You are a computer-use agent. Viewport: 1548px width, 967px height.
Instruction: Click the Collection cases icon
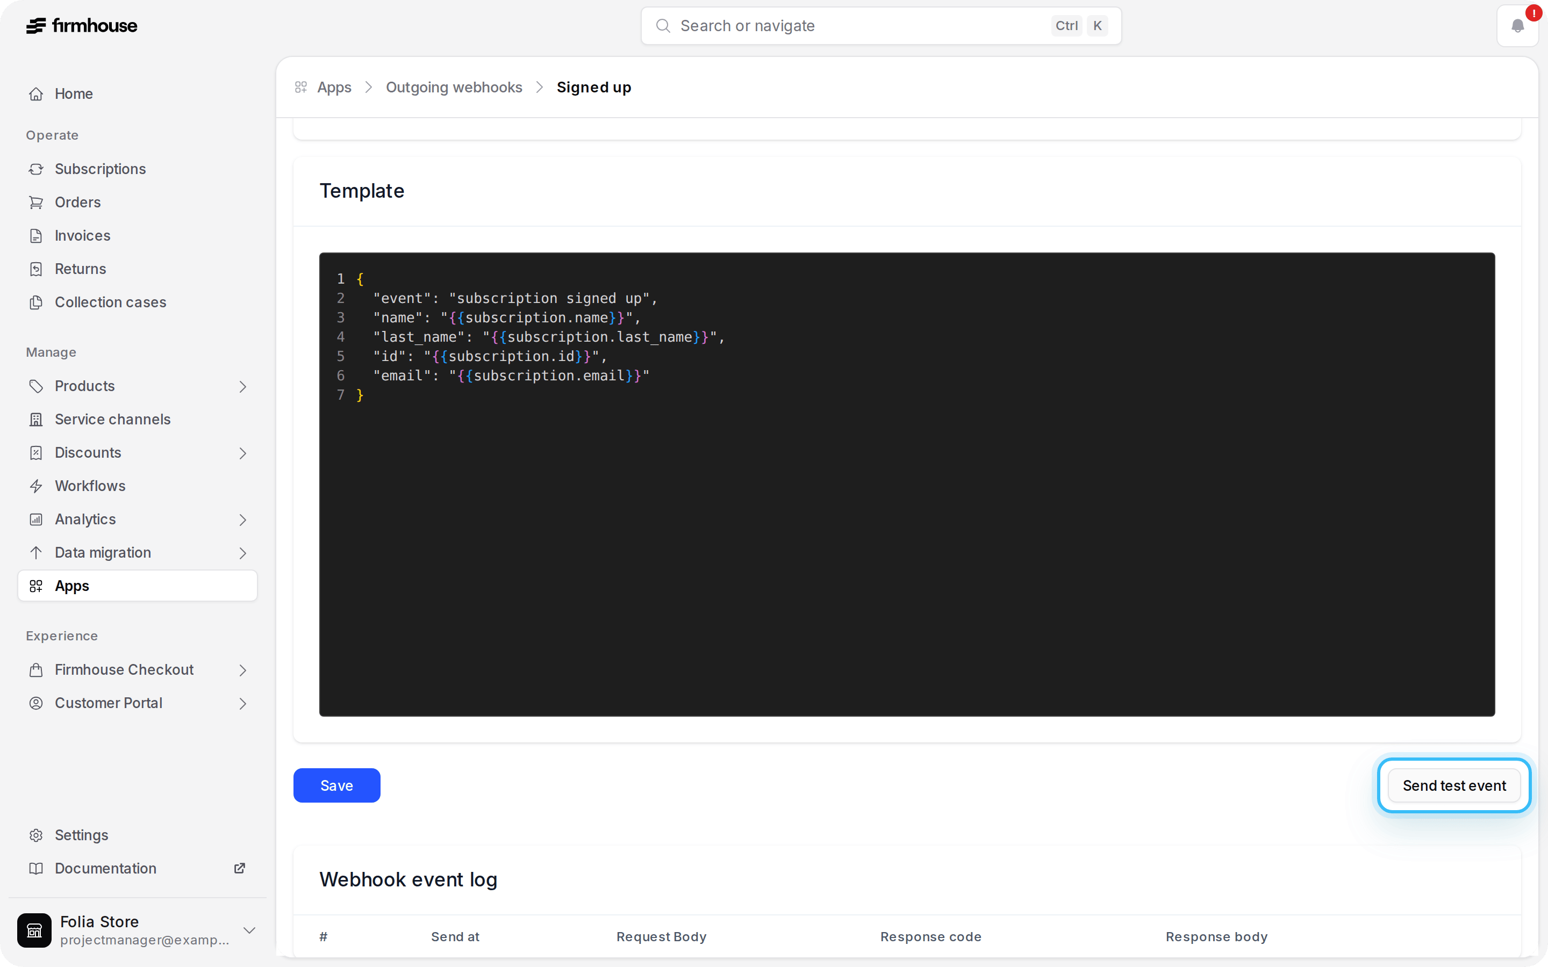pos(37,302)
